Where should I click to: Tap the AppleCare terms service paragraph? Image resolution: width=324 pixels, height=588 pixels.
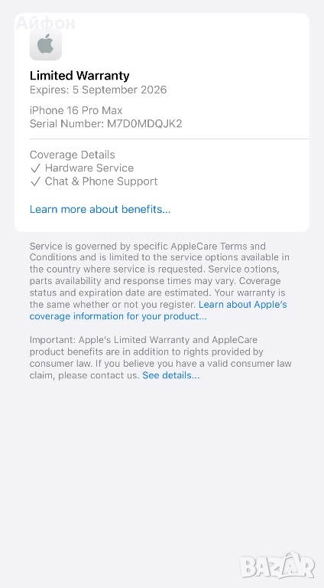tap(160, 281)
